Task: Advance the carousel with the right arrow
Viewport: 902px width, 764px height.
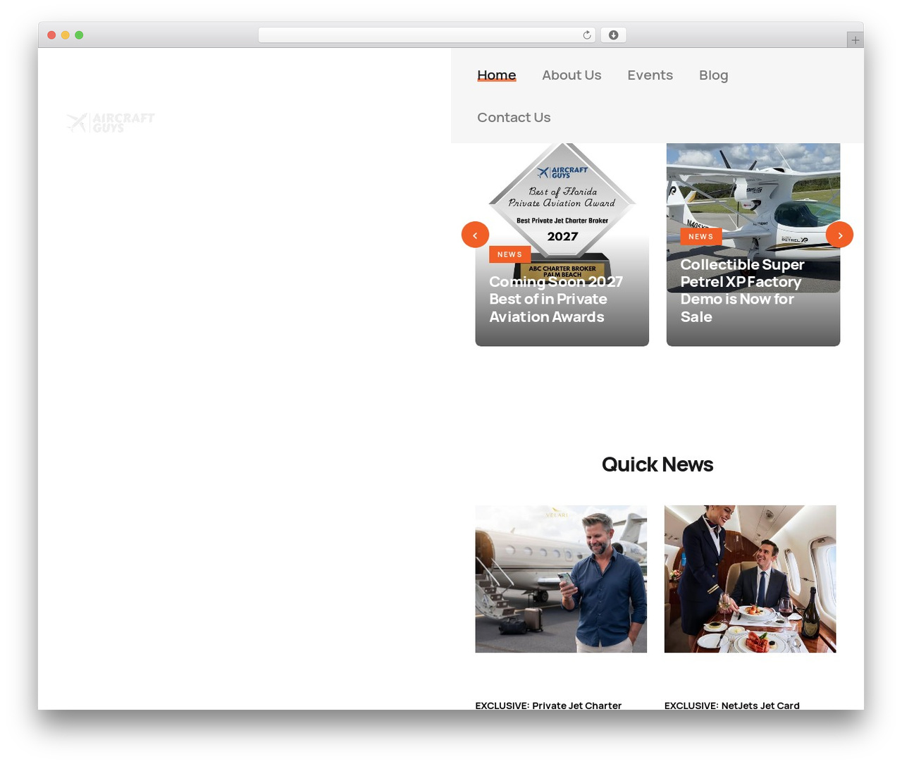Action: (x=839, y=235)
